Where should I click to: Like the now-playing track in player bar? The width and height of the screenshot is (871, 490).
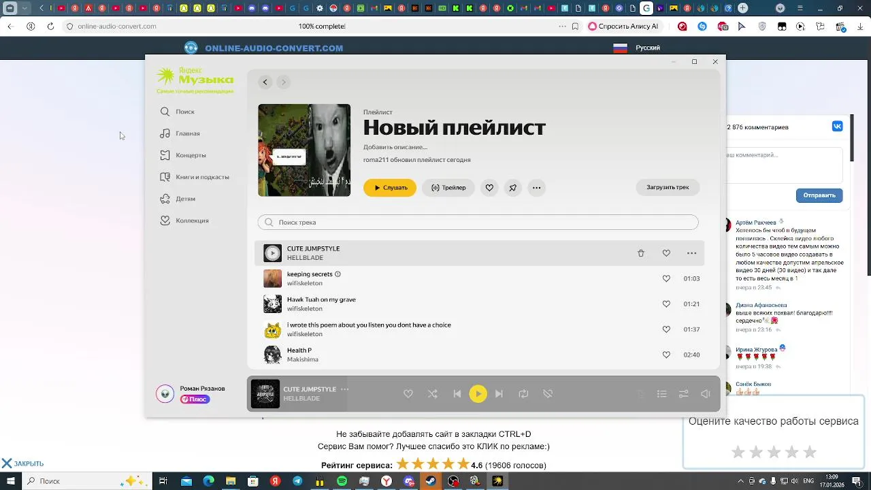[408, 394]
